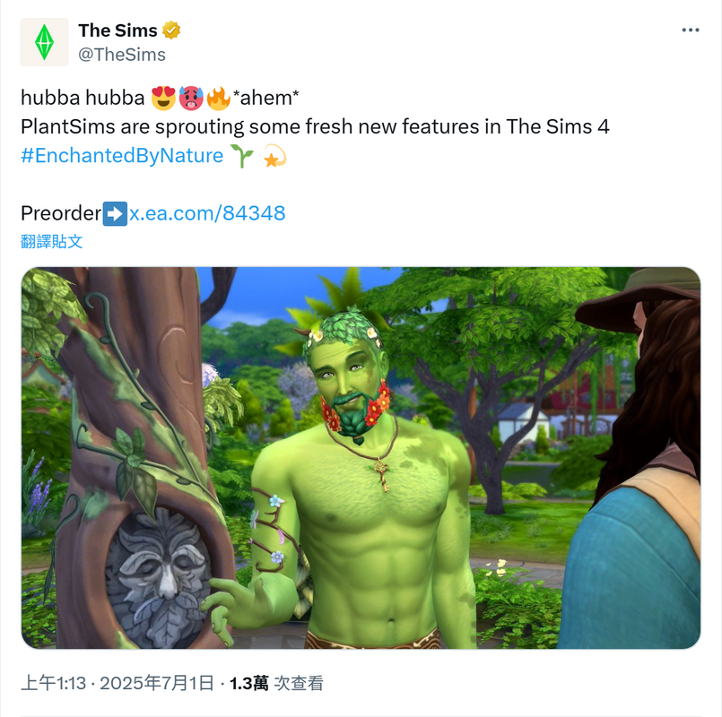Click 翻譯貼文 to translate the post
This screenshot has width=722, height=717.
(52, 241)
